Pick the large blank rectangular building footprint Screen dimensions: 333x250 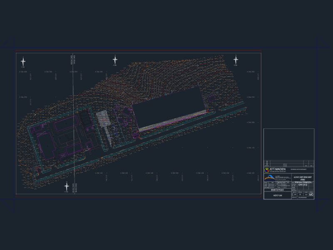tap(170, 107)
